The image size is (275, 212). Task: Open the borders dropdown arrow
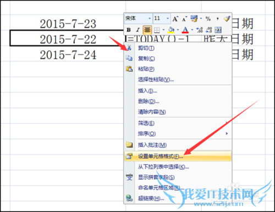tap(163, 30)
